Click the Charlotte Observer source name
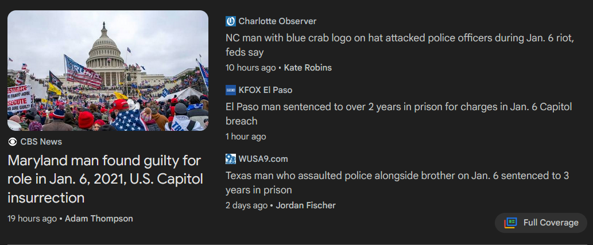Image resolution: width=593 pixels, height=245 pixels. pyautogui.click(x=277, y=21)
